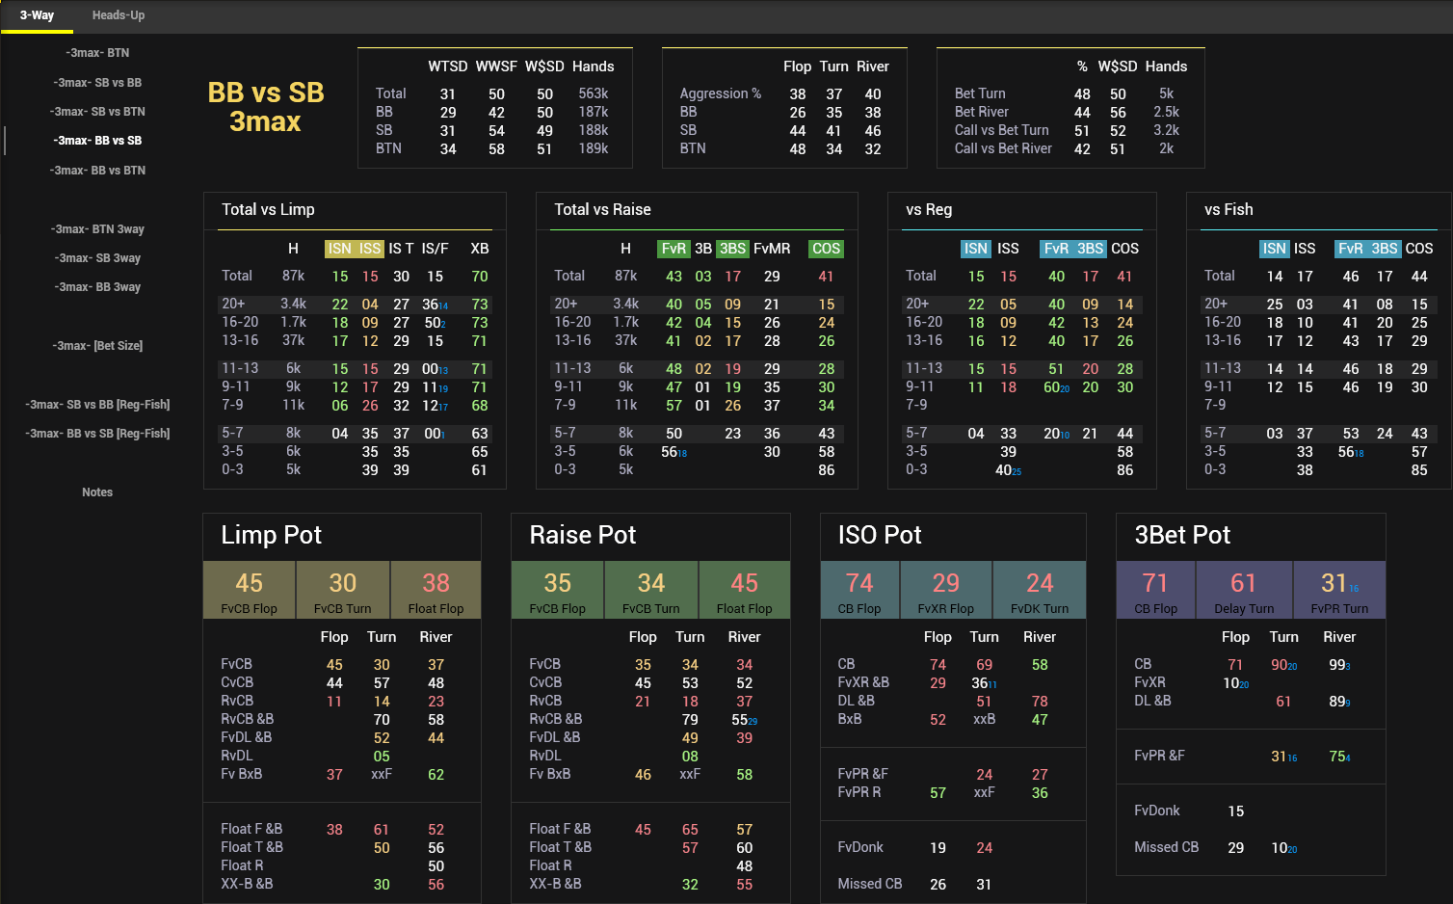Switch to the Heads-Up tab
Viewport: 1453px width, 904px height.
coord(119,15)
